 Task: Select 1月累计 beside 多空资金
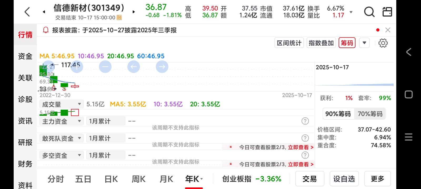[x=106, y=155]
